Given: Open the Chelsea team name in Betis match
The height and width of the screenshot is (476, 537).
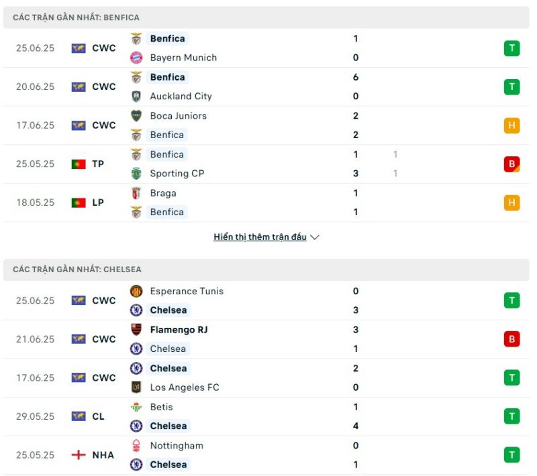Looking at the screenshot, I should coord(168,426).
